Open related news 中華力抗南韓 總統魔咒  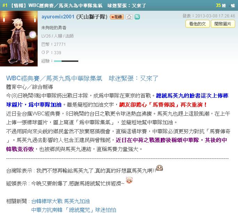click(74, 210)
